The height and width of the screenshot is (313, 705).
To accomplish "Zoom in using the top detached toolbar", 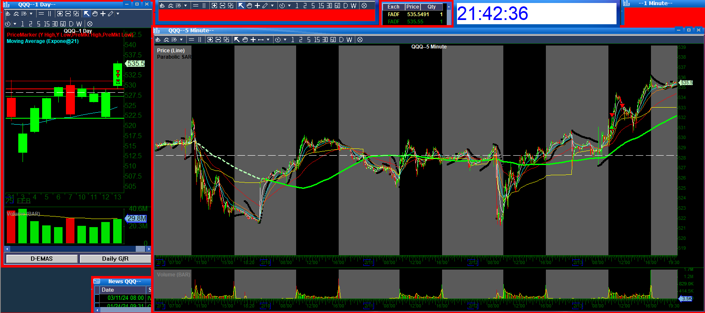I will point(214,6).
